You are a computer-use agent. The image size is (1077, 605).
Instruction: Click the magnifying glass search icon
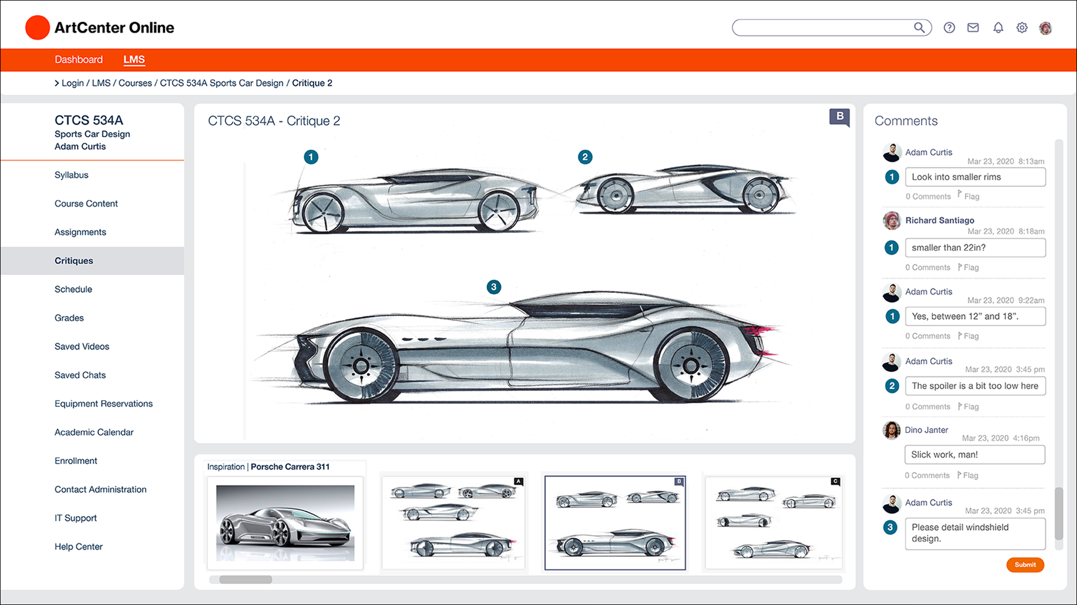pyautogui.click(x=919, y=27)
